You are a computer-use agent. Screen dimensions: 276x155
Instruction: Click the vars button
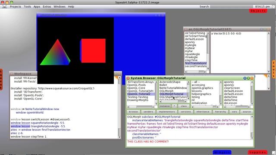click(234, 112)
